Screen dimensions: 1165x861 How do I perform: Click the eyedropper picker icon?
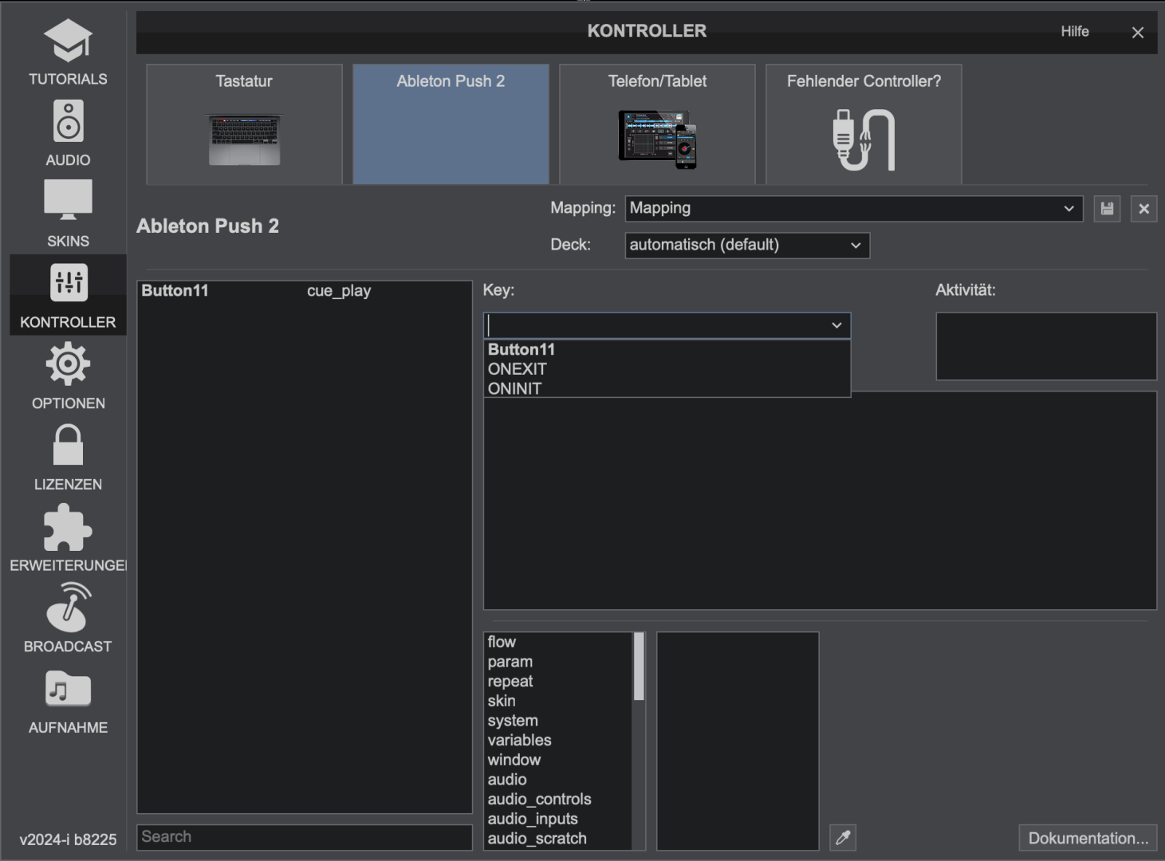pos(843,838)
